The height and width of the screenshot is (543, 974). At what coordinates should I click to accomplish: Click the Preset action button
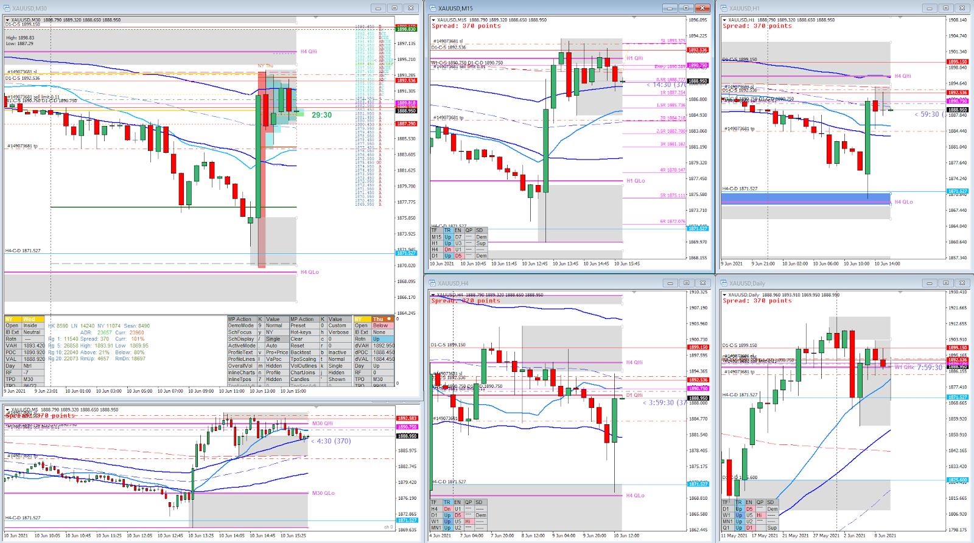pos(304,326)
